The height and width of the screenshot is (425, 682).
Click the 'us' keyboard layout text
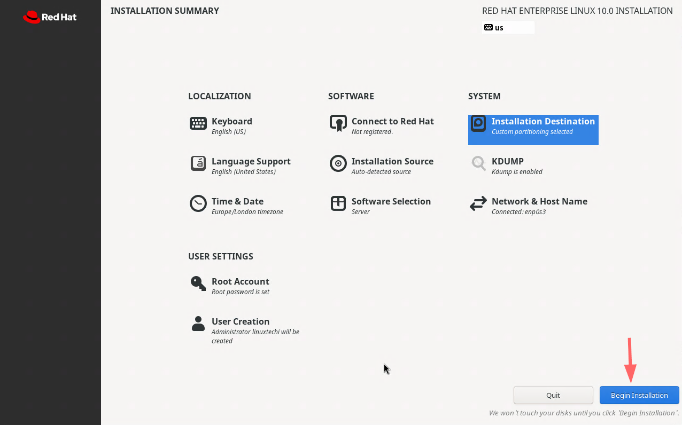point(499,28)
